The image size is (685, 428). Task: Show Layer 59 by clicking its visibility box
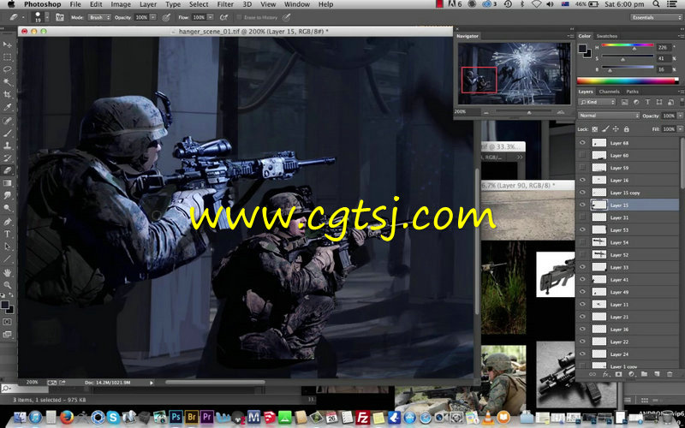[582, 167]
